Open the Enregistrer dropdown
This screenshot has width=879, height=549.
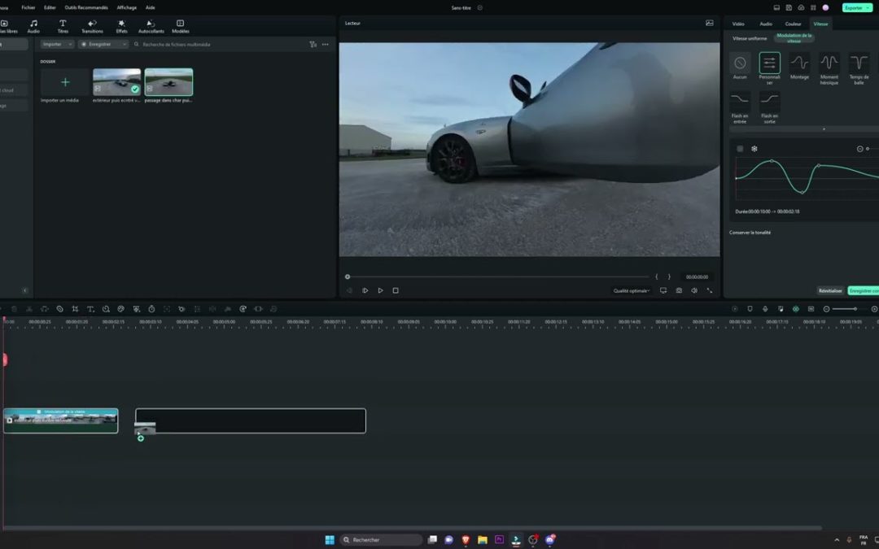[103, 44]
